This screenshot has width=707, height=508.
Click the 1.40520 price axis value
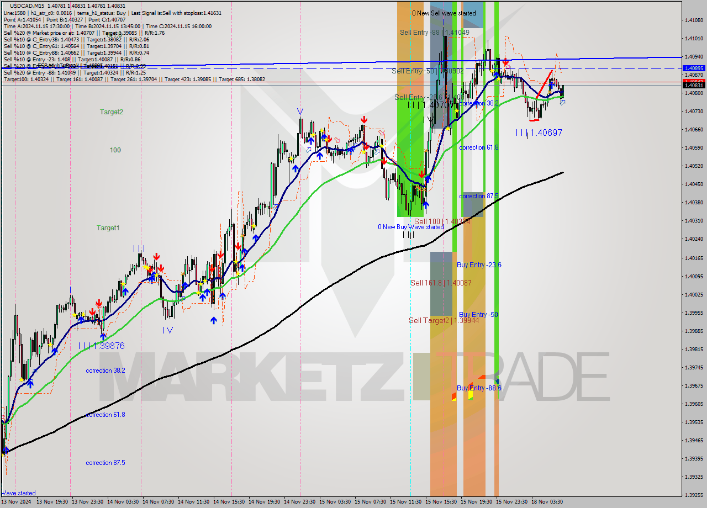coord(694,166)
